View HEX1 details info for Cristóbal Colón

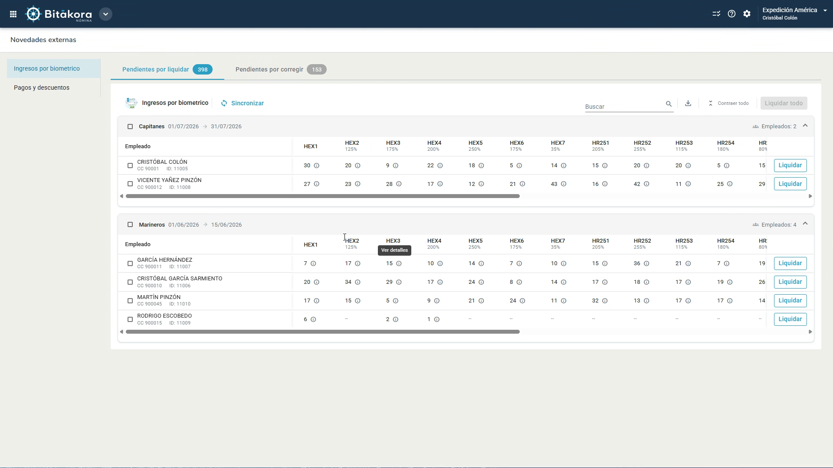[x=317, y=166]
